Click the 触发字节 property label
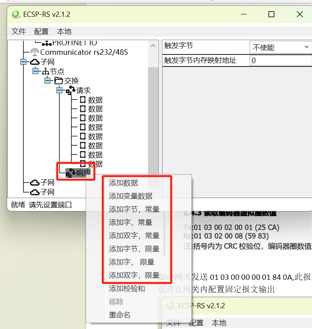The width and height of the screenshot is (312, 329). pyautogui.click(x=178, y=45)
